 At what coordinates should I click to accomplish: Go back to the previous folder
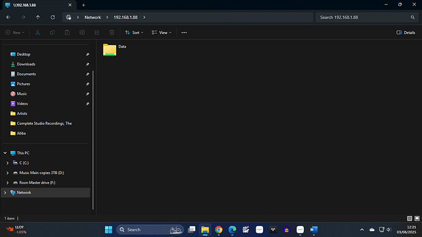pos(9,17)
